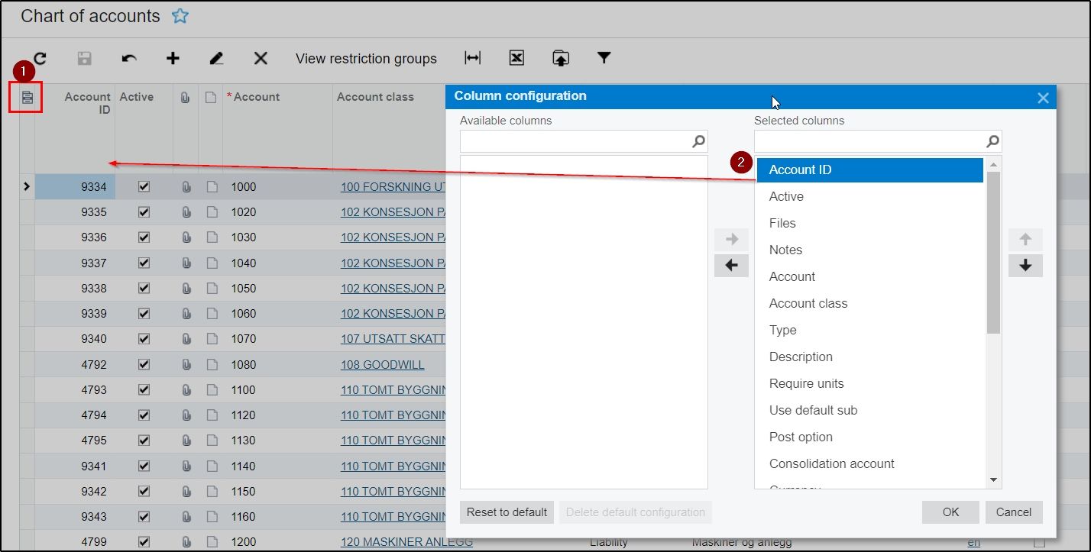Undo changes with the undo arrow icon
This screenshot has width=1091, height=552.
pyautogui.click(x=128, y=58)
